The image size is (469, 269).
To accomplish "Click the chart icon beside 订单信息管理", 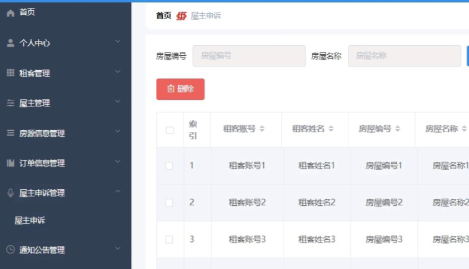I will tap(11, 163).
